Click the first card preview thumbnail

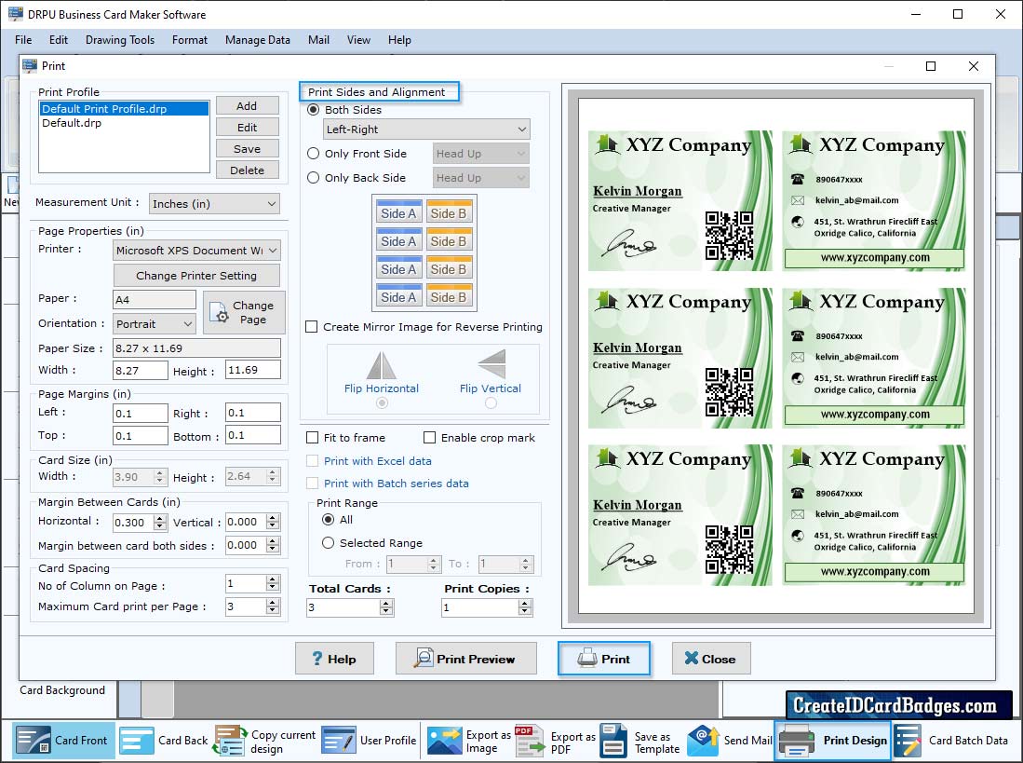[x=680, y=201]
